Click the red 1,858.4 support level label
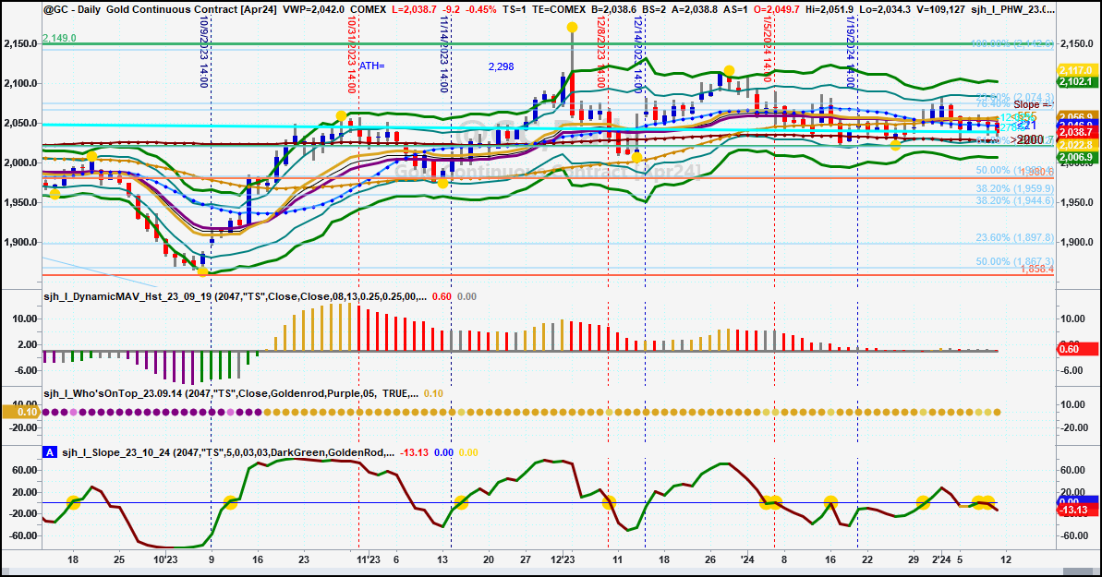This screenshot has height=577, width=1102. [x=1037, y=270]
